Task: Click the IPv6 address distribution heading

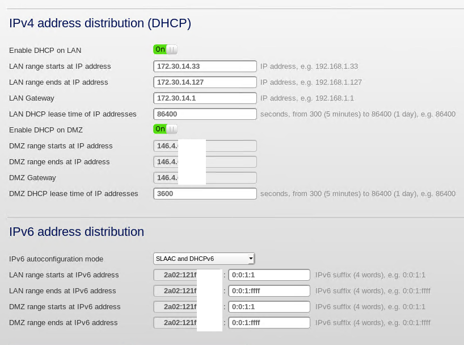Action: coord(77,231)
